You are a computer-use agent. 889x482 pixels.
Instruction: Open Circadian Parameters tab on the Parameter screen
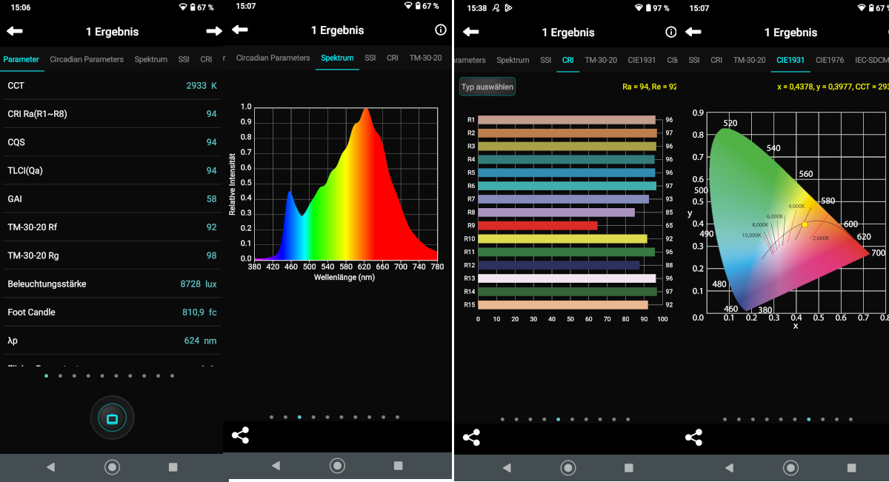click(x=87, y=59)
